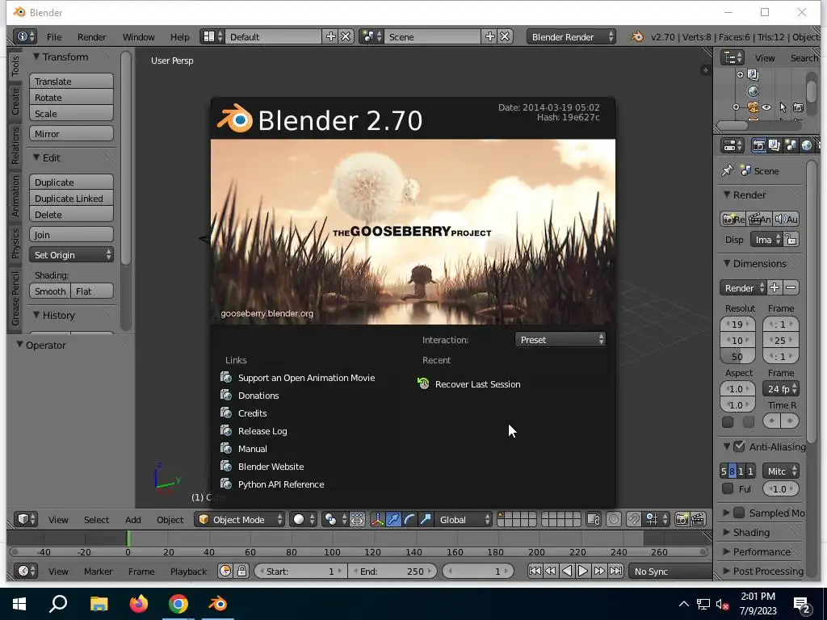
Task: Expand the Shading panel
Action: [750, 533]
